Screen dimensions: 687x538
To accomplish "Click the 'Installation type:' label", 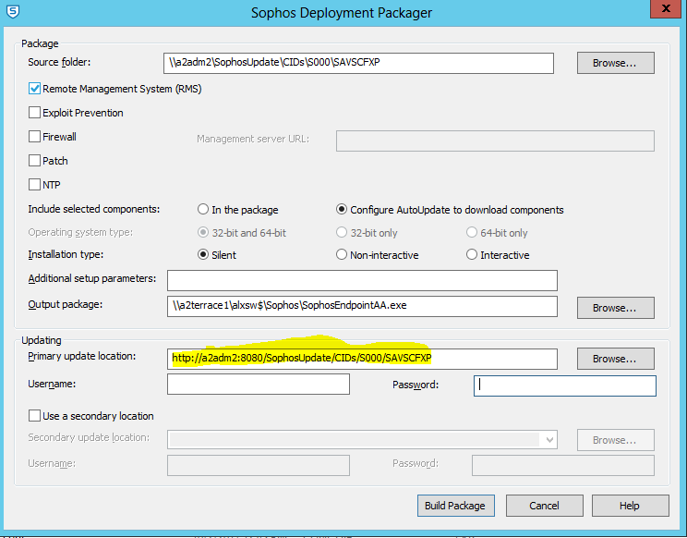I will pos(66,254).
